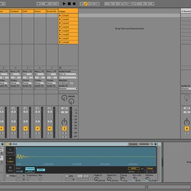Launch the loop5 clip
Screen dimensions: 191x191
(x=60, y=31)
